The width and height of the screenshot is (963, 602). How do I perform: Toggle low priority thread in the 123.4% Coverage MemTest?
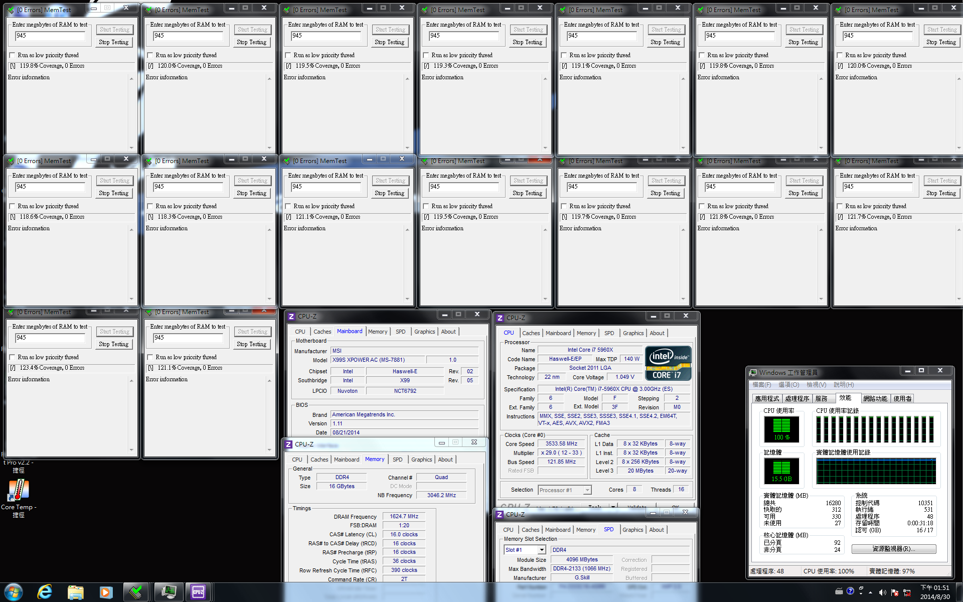(12, 357)
